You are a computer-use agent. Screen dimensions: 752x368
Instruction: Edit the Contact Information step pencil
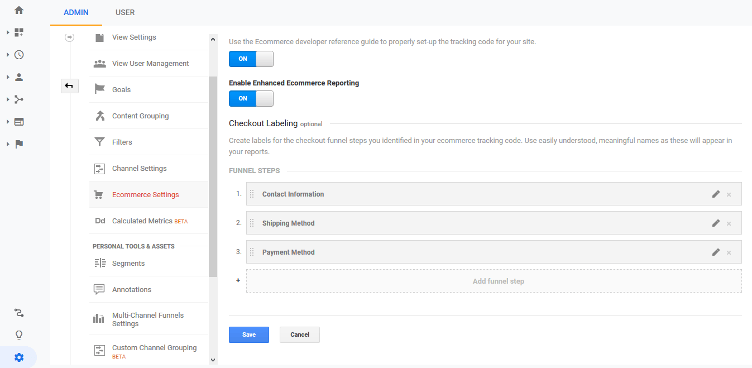716,194
